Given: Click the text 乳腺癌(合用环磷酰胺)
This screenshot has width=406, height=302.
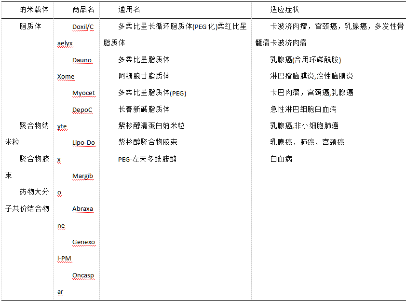Looking at the screenshot, I should pos(306,59).
